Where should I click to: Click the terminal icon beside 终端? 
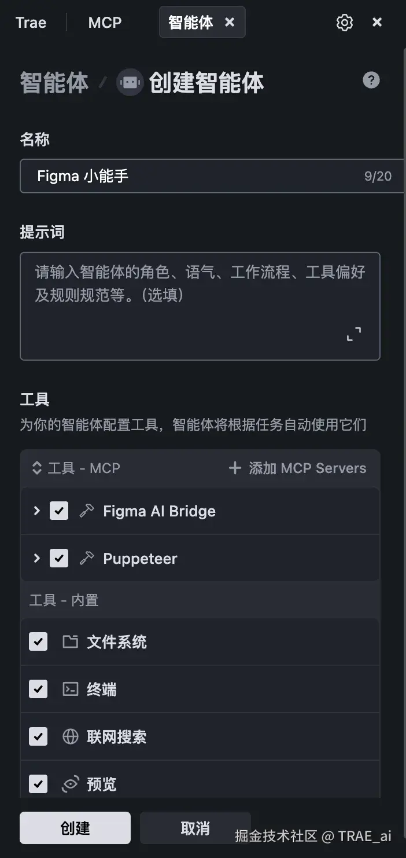71,689
